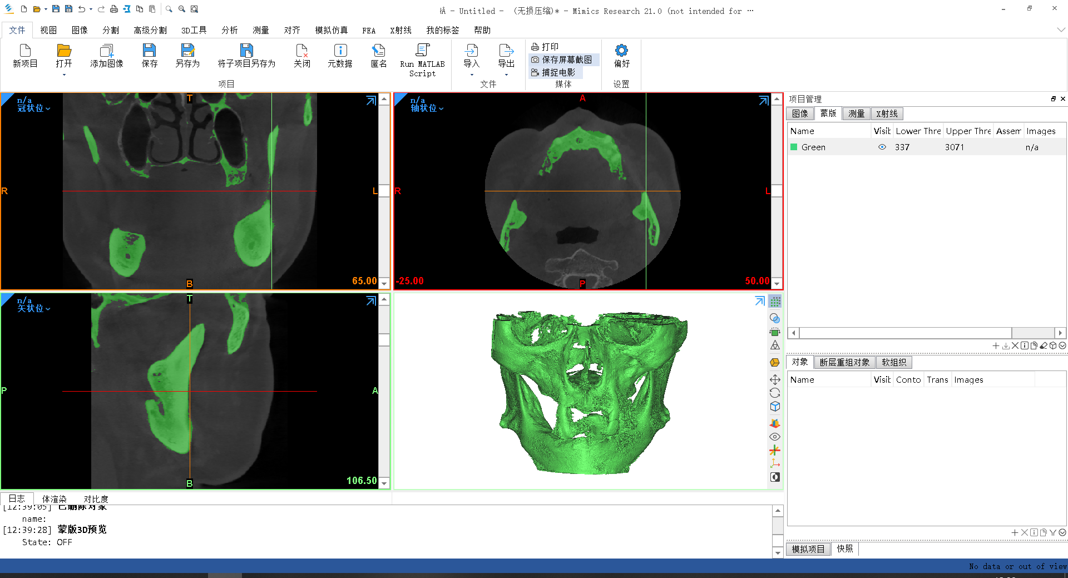Maximize the axial view with corner arrow
Image resolution: width=1068 pixels, height=578 pixels.
(x=764, y=101)
